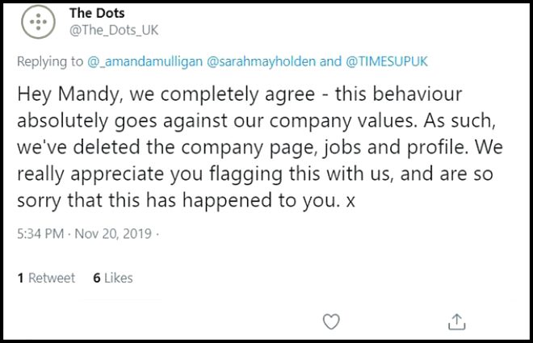Open the share tweet icon

click(x=456, y=321)
